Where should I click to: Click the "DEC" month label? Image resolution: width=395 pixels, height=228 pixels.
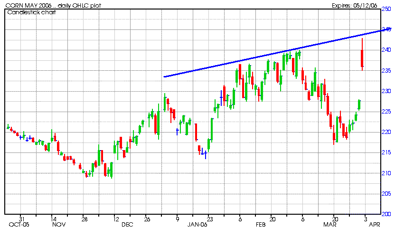click(127, 225)
